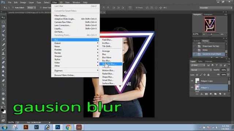Toggle lock transparent pixels

pos(197,75)
